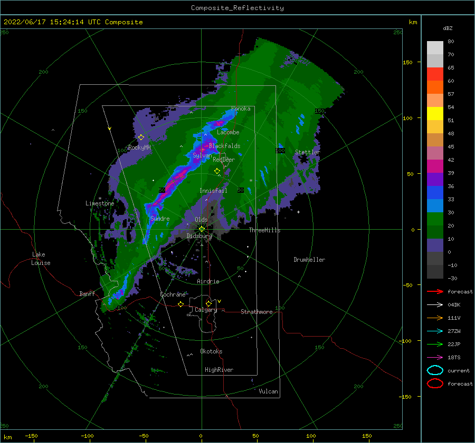Select the 42 dBZ magenta color swatch
This screenshot has height=443, width=475.
pos(435,166)
